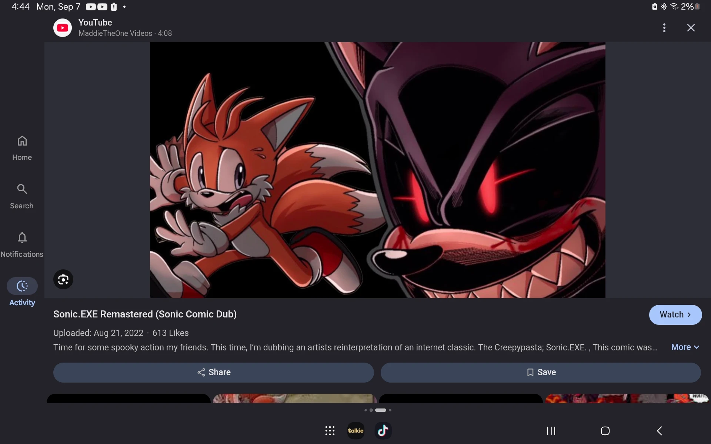
Task: Tap the back navigation arrow
Action: tap(659, 431)
